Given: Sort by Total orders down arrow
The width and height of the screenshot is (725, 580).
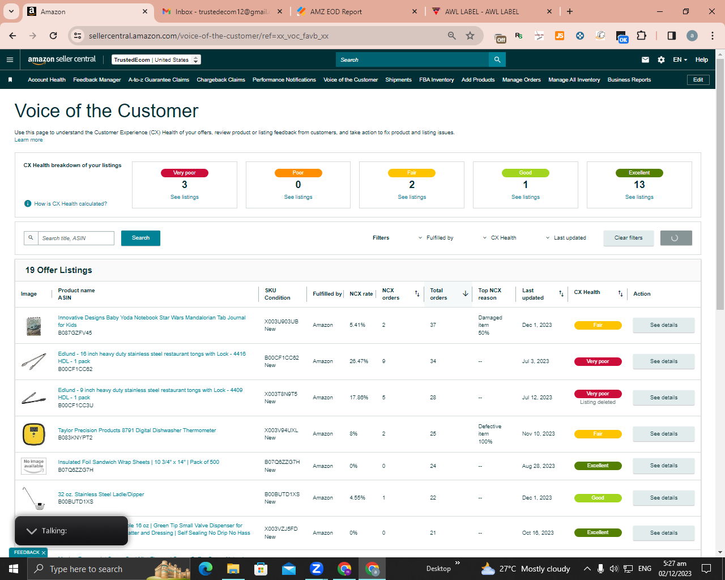Looking at the screenshot, I should [466, 293].
